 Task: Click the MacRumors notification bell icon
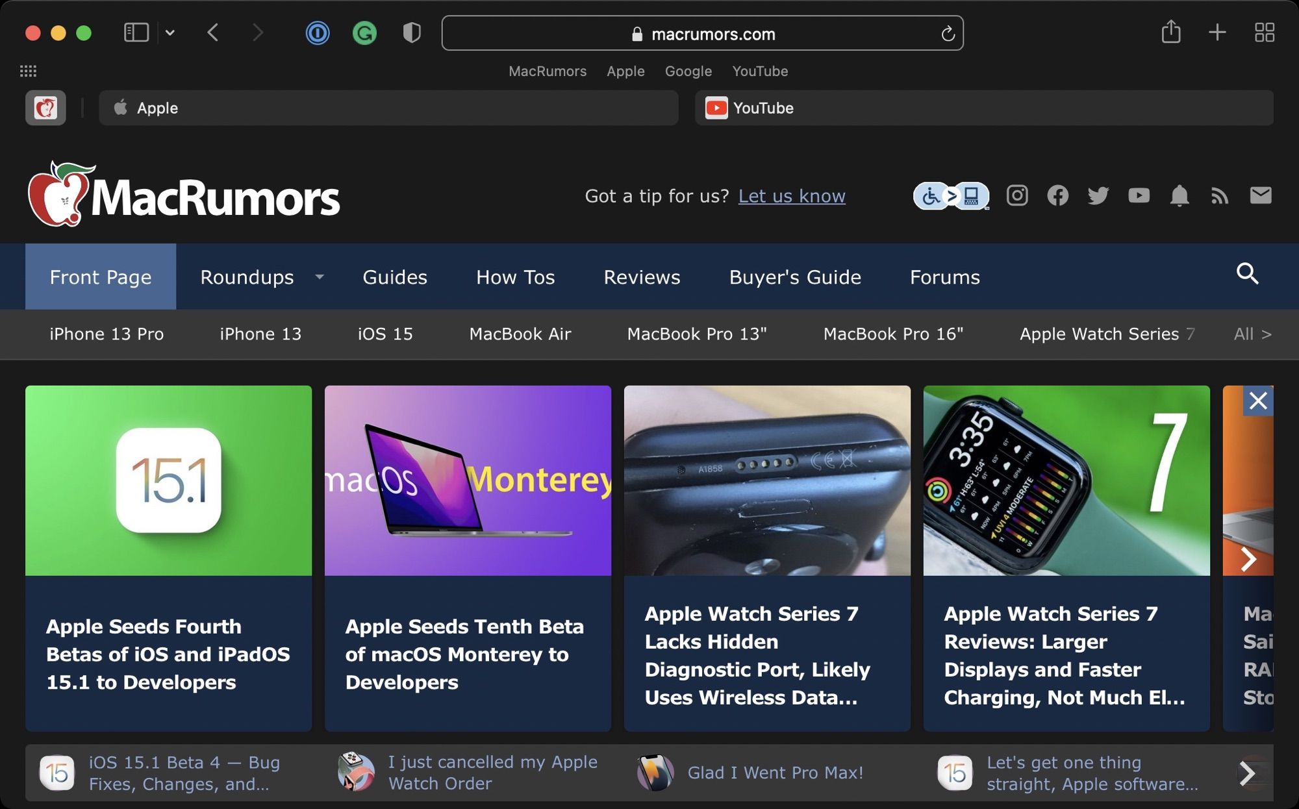(1179, 195)
